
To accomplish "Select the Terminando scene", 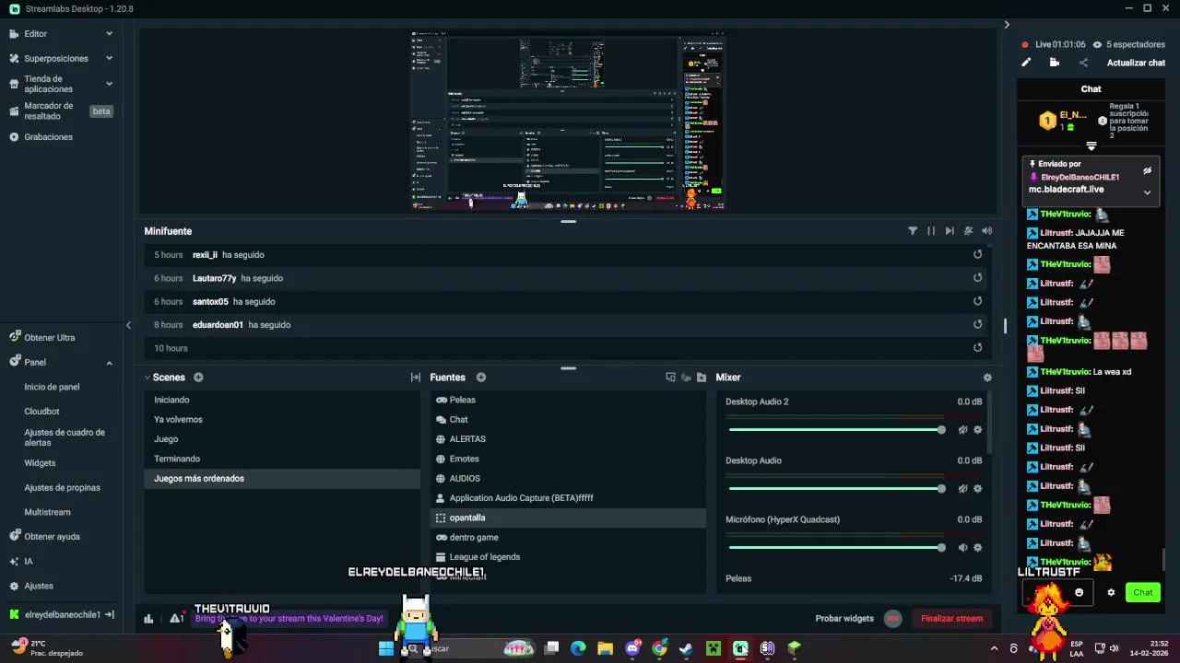I will click(x=282, y=459).
